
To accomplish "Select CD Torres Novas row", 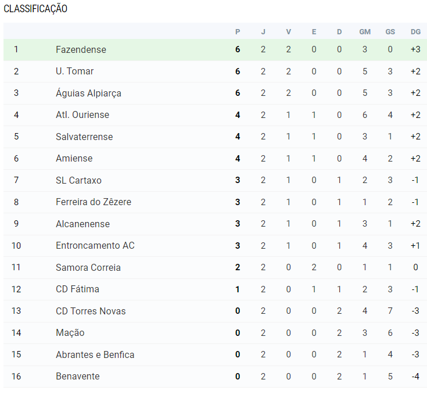I will pos(215,311).
